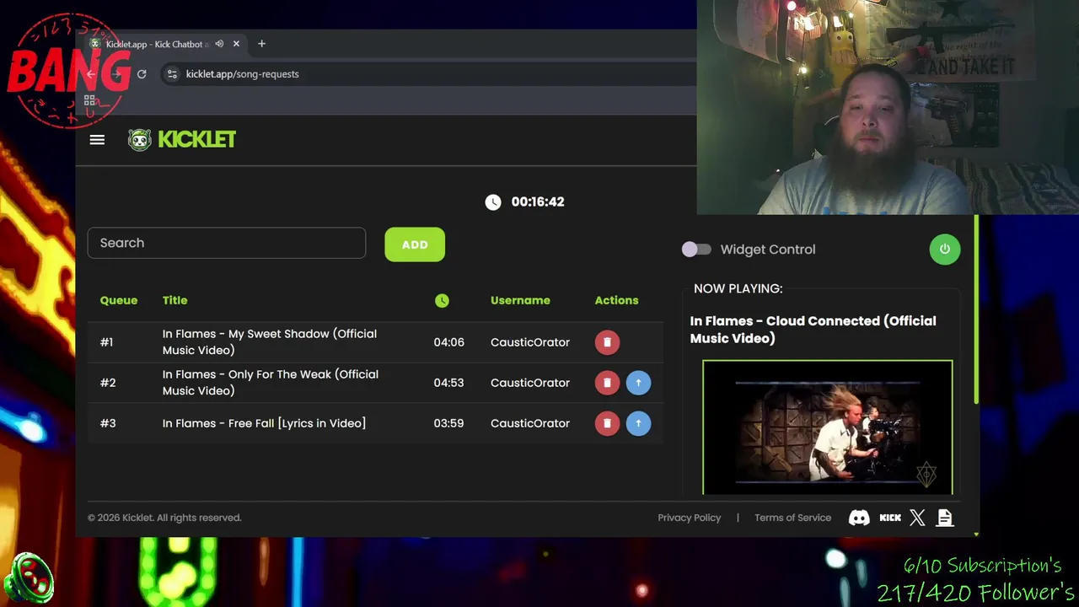Select In Flames - Free Fall title
Viewport: 1079px width, 607px height.
pyautogui.click(x=264, y=423)
